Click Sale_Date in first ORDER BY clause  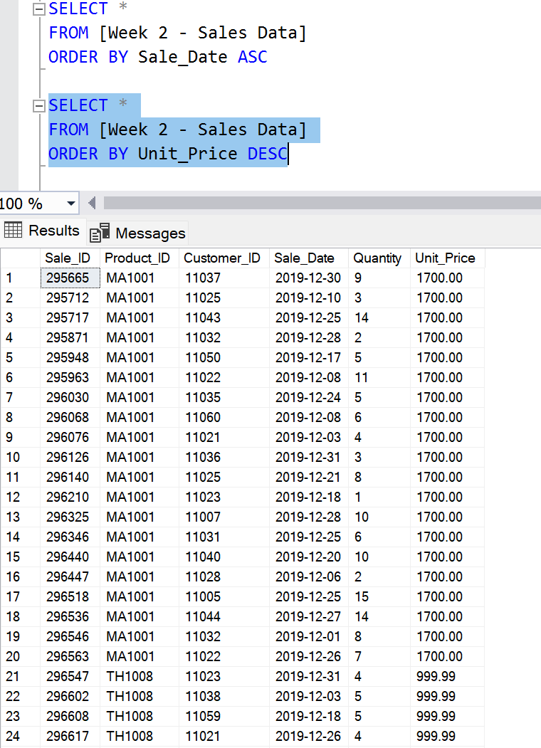[x=183, y=57]
